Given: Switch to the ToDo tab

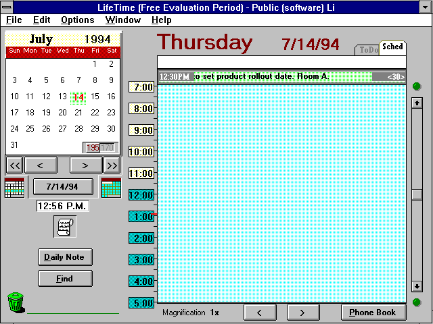Looking at the screenshot, I should [367, 50].
